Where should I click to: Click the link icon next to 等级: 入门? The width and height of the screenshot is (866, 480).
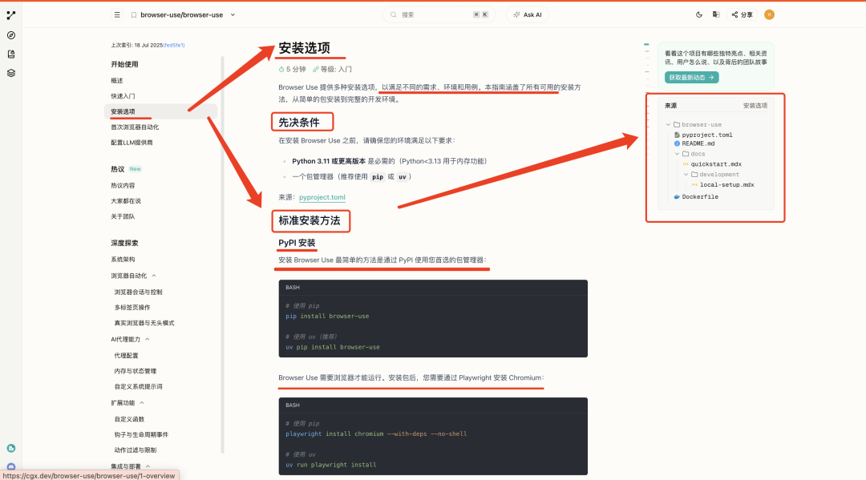click(315, 70)
